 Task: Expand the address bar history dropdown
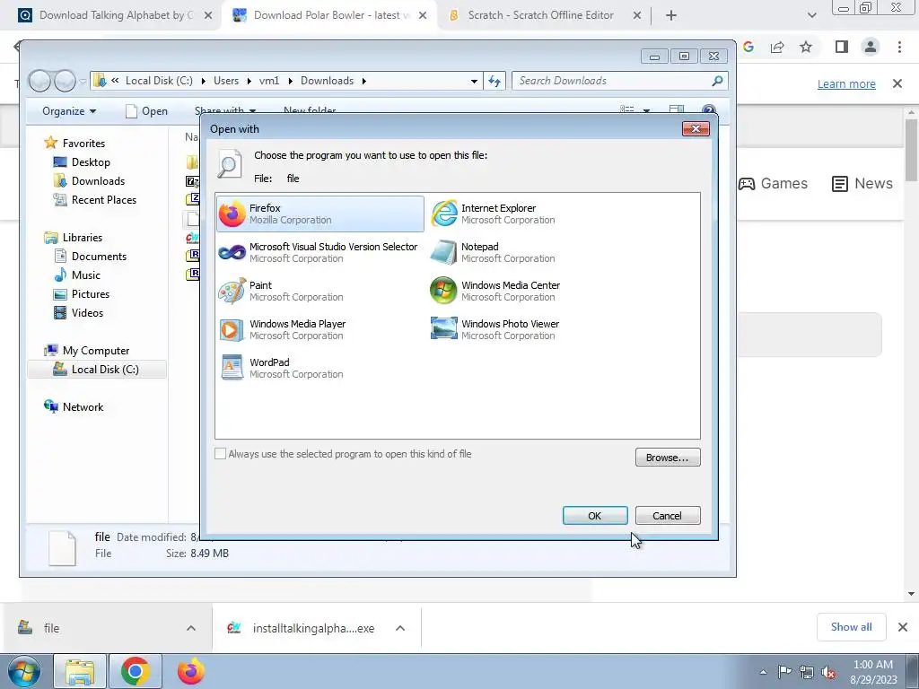pos(474,81)
